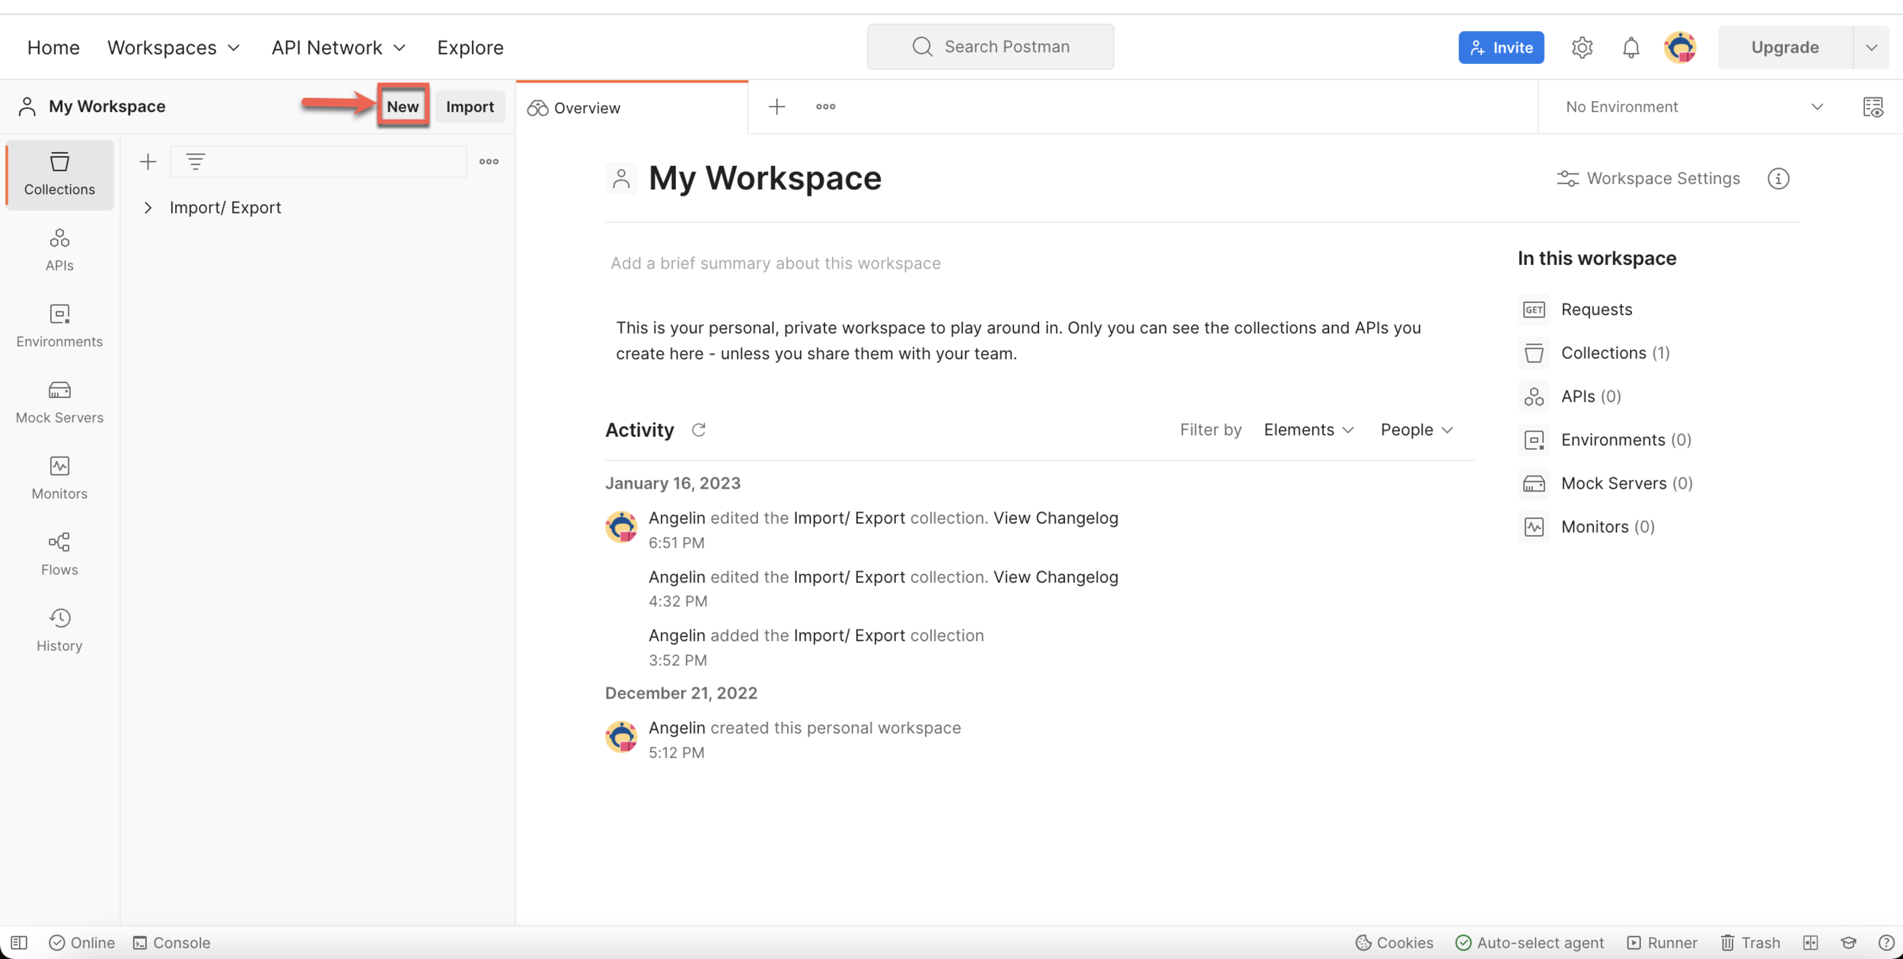Click the Upgrade button
1903x959 pixels.
[1785, 47]
